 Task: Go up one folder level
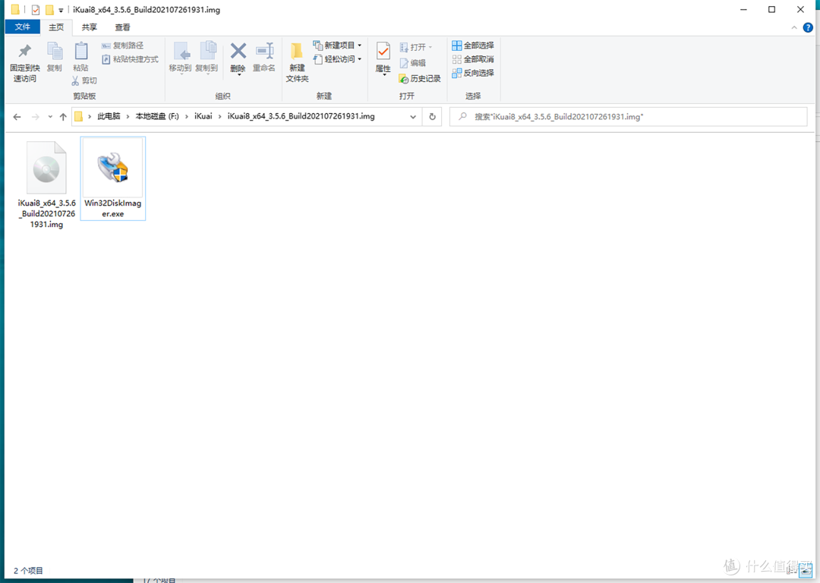point(63,117)
